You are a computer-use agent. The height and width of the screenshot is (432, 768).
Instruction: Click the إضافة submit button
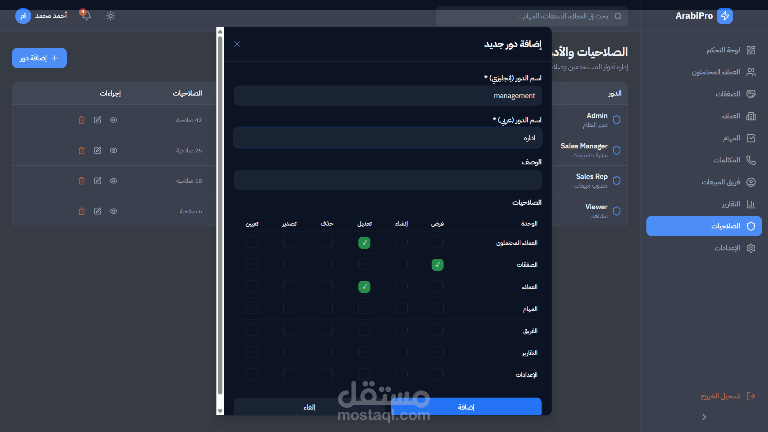click(x=466, y=407)
